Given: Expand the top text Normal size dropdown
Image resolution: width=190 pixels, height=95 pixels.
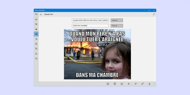Looking at the screenshot, I should pos(117,20).
